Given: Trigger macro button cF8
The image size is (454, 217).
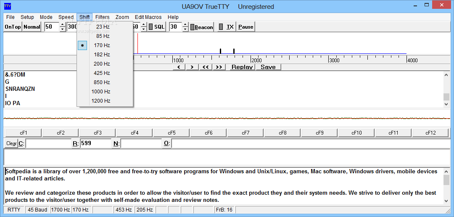Looking at the screenshot, I should pyautogui.click(x=282, y=133).
